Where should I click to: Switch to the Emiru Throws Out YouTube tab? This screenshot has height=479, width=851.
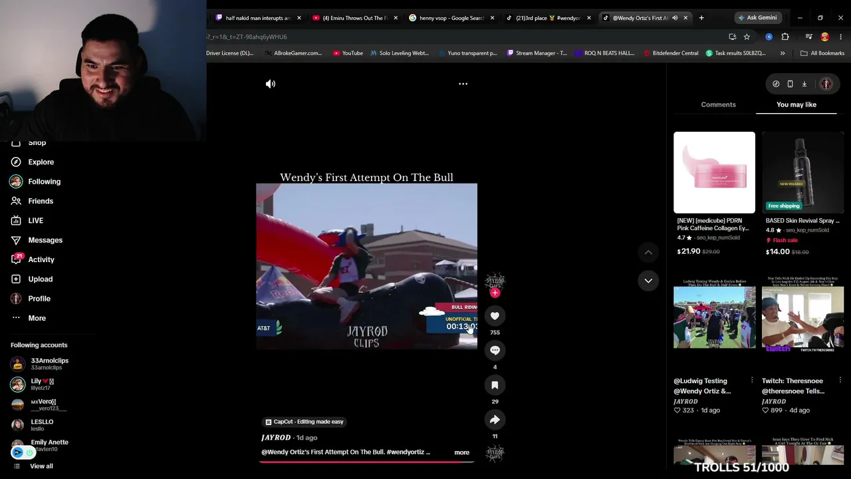[354, 18]
